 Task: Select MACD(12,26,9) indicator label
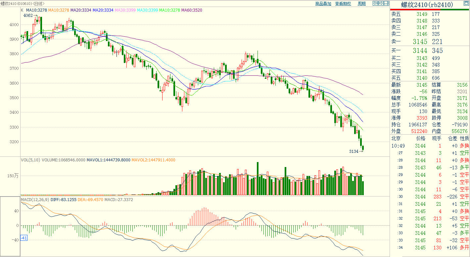[x=35, y=200]
